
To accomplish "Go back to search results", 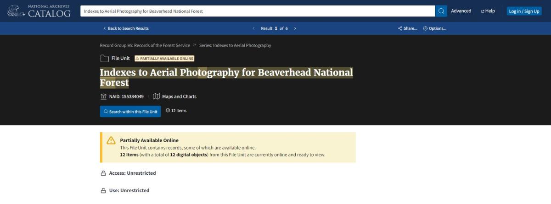I will 126,28.
